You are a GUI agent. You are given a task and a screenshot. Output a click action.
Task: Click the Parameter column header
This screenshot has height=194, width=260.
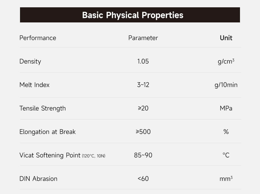(143, 38)
